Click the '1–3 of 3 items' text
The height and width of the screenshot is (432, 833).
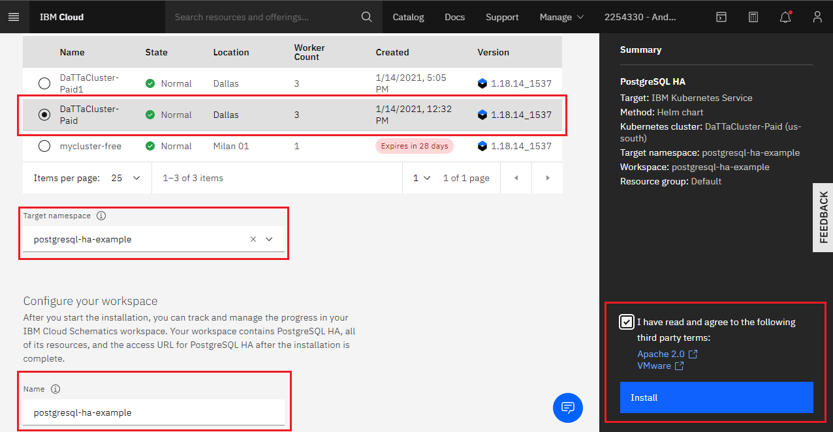(x=193, y=178)
